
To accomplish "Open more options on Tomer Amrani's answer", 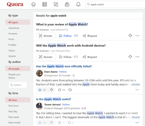I will (x=137, y=123).
